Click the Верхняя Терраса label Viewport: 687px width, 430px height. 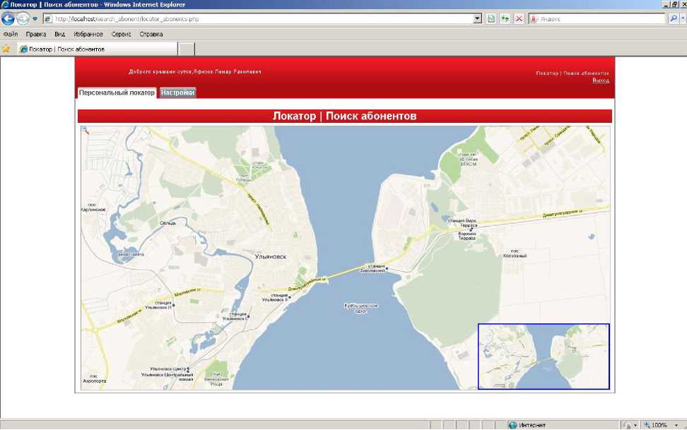(467, 236)
